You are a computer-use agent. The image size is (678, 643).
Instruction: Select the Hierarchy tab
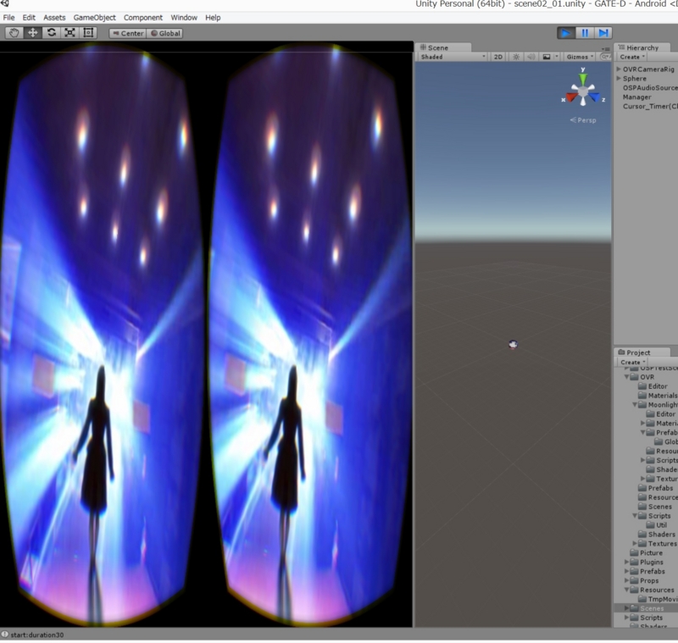coord(642,47)
